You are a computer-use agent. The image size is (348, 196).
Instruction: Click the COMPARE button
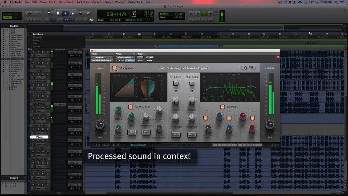[x=130, y=60]
